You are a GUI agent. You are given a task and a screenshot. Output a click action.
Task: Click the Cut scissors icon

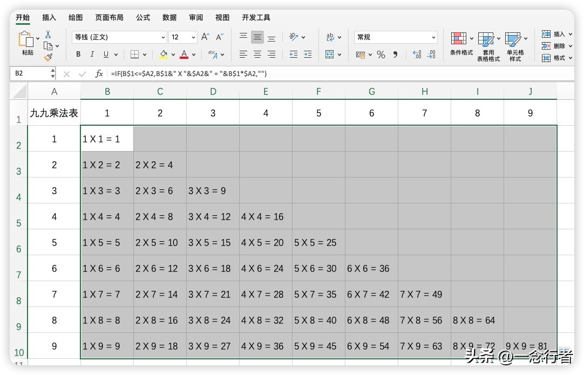(x=48, y=34)
